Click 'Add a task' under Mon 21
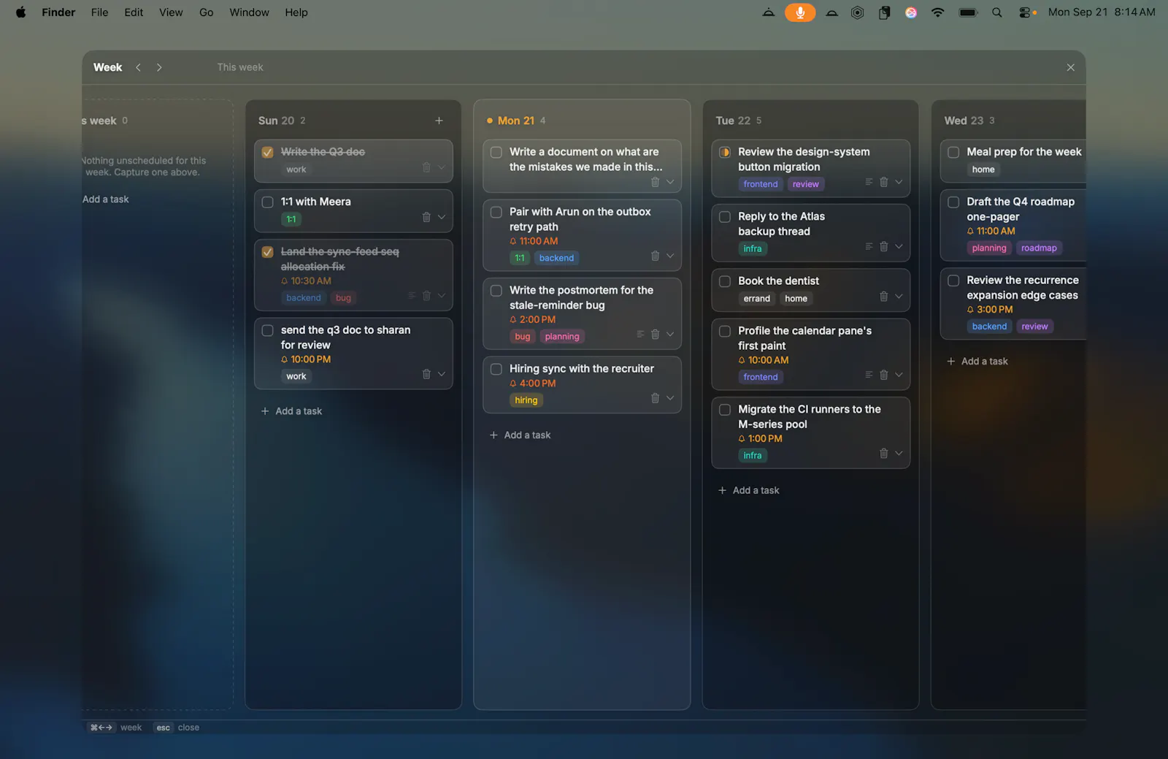The image size is (1168, 759). (x=520, y=435)
